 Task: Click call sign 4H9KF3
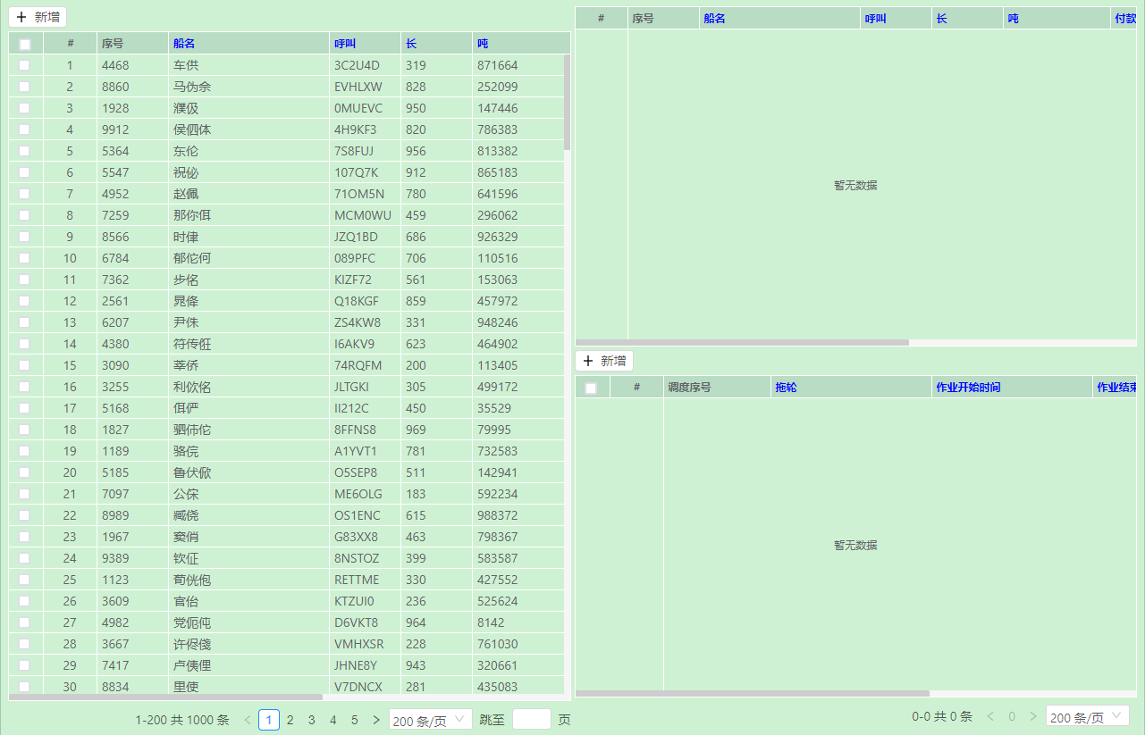click(356, 129)
